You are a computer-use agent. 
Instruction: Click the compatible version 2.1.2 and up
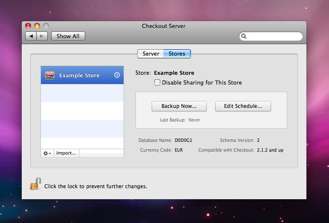pyautogui.click(x=270, y=150)
